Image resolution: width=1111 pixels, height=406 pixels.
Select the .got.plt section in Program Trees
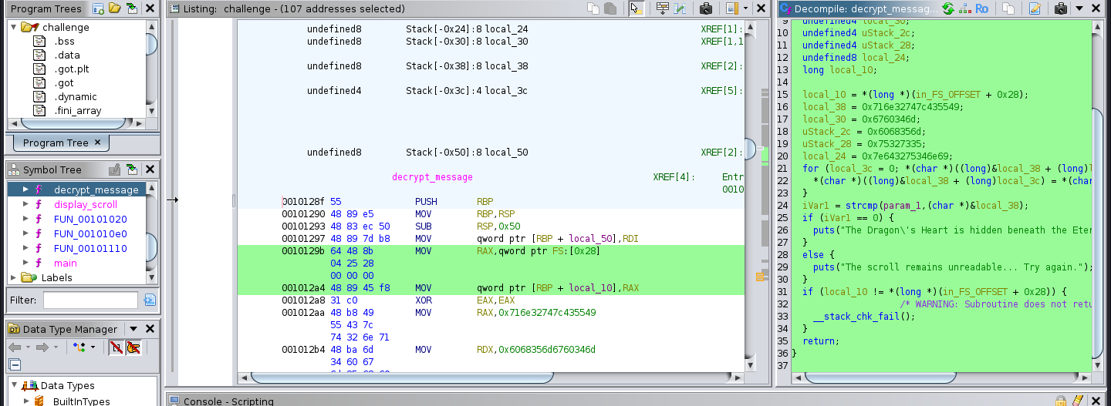click(x=72, y=69)
